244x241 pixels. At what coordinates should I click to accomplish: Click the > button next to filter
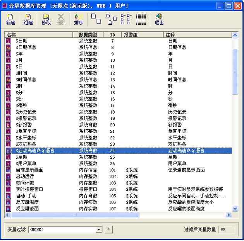(x=108, y=229)
